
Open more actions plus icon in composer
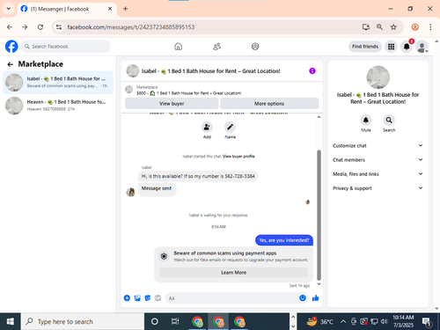(x=127, y=298)
